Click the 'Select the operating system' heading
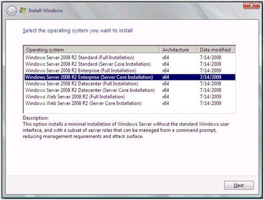 click(77, 30)
